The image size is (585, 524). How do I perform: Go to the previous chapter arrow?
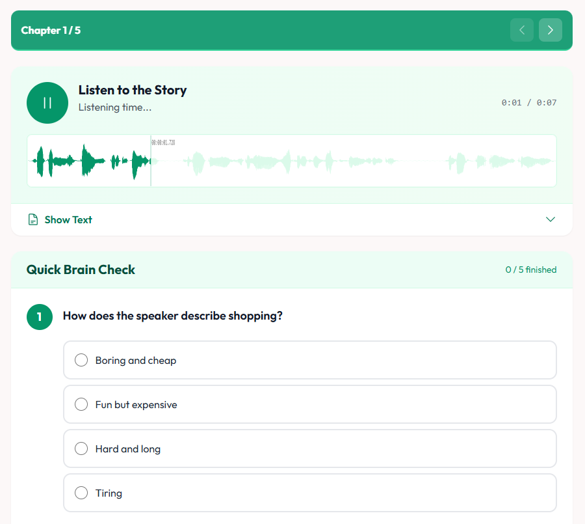(x=521, y=30)
